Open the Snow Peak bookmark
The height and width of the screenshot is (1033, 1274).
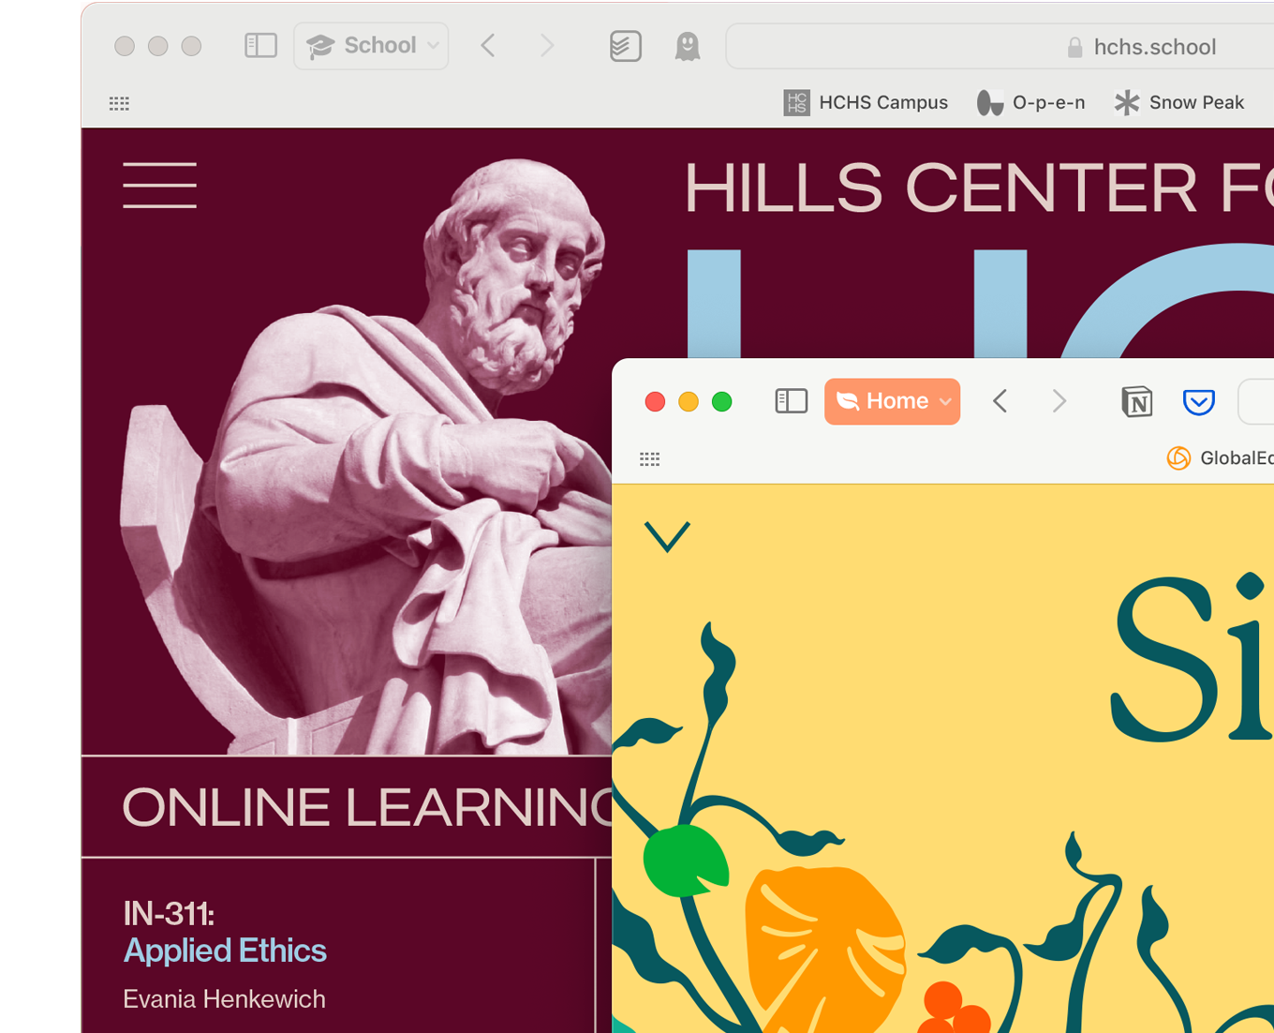pyautogui.click(x=1178, y=102)
